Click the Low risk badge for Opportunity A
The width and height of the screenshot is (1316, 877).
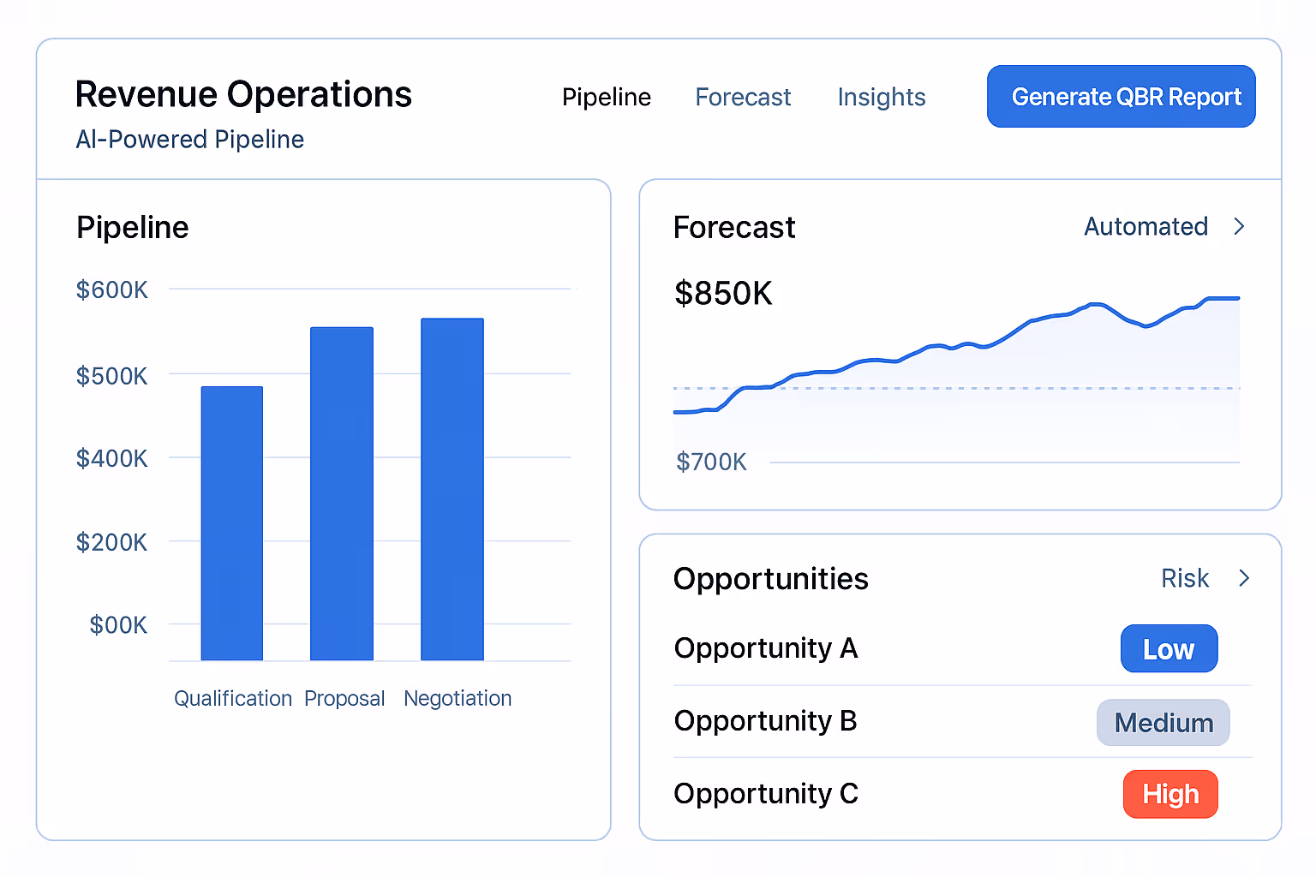pyautogui.click(x=1169, y=648)
